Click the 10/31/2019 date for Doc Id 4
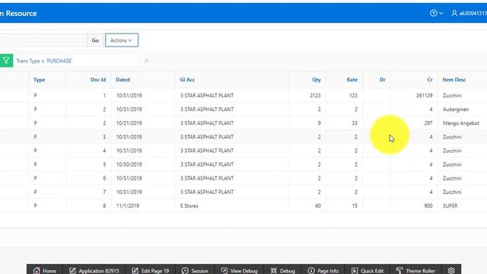Viewport: 487px width, 274px height. click(x=129, y=151)
